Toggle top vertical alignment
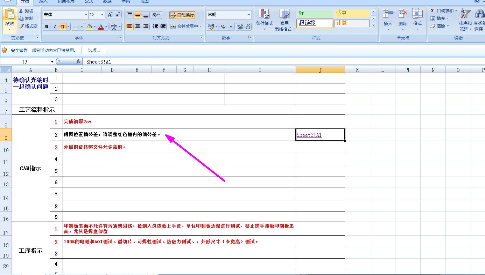 pyautogui.click(x=130, y=15)
